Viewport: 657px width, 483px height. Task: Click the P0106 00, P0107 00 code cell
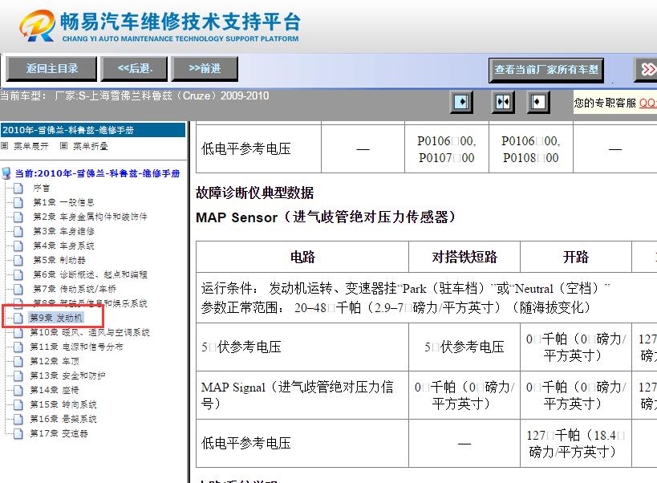(x=447, y=149)
